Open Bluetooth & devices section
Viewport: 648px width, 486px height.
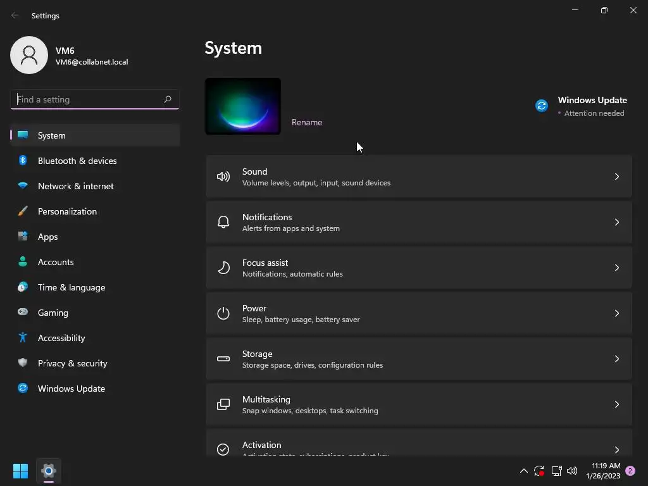(95, 161)
